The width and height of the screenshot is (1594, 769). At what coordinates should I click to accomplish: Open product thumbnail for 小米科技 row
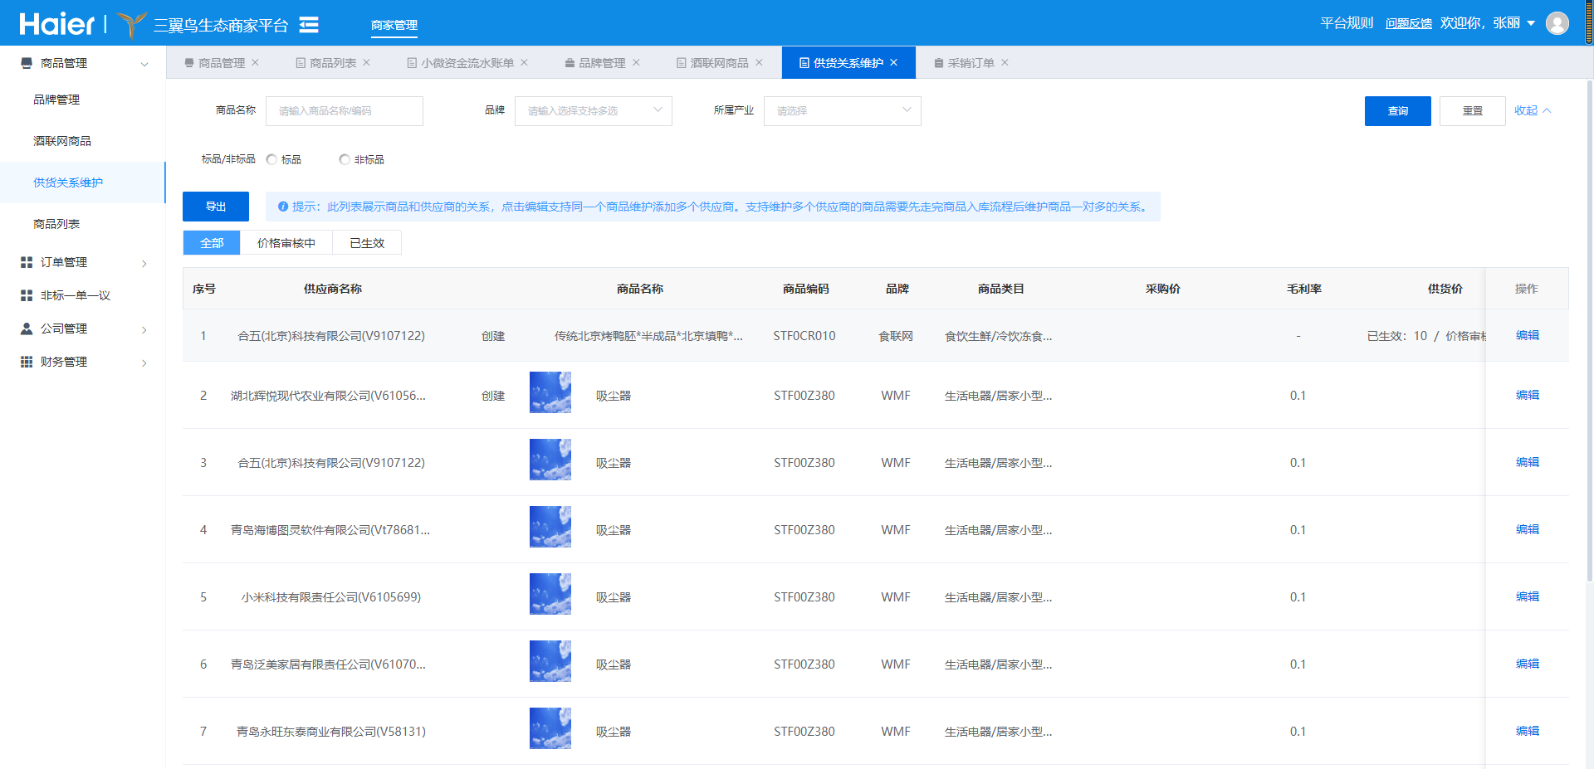(550, 594)
